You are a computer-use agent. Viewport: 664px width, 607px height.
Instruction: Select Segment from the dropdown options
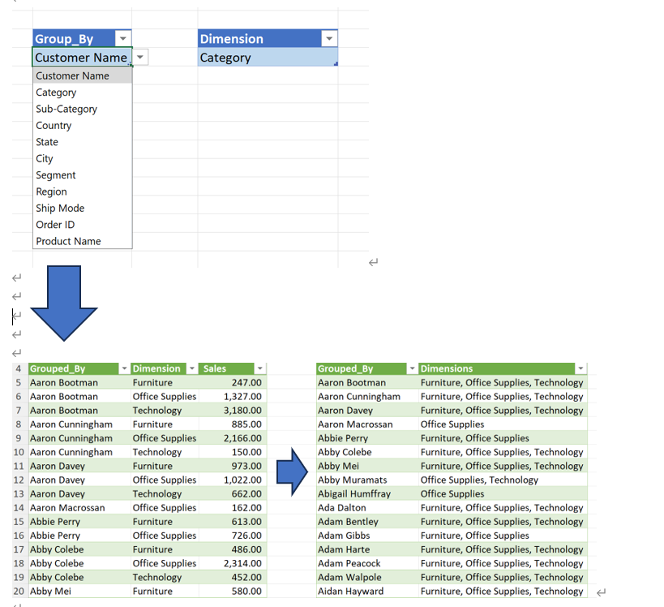click(x=56, y=175)
